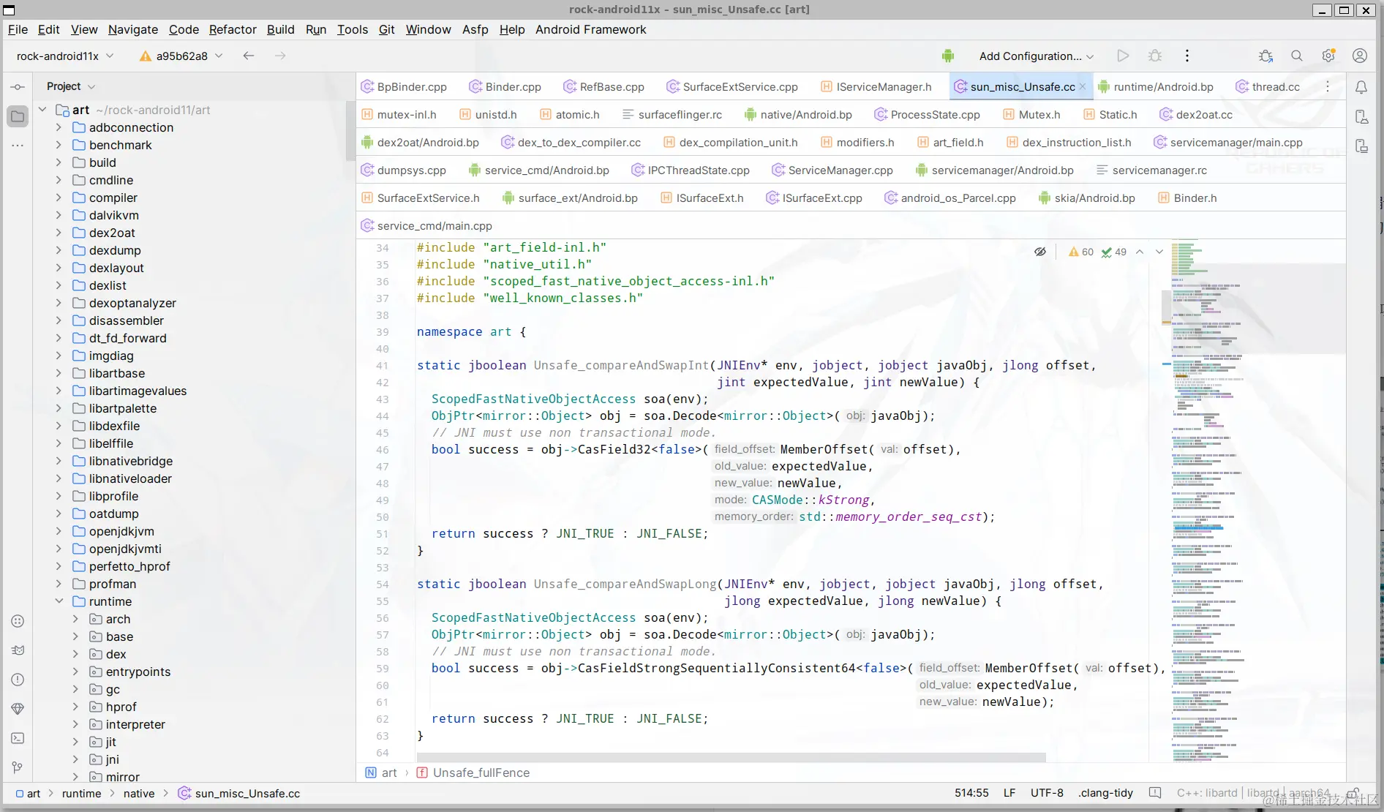Open IDE settings gear icon

tap(1328, 56)
